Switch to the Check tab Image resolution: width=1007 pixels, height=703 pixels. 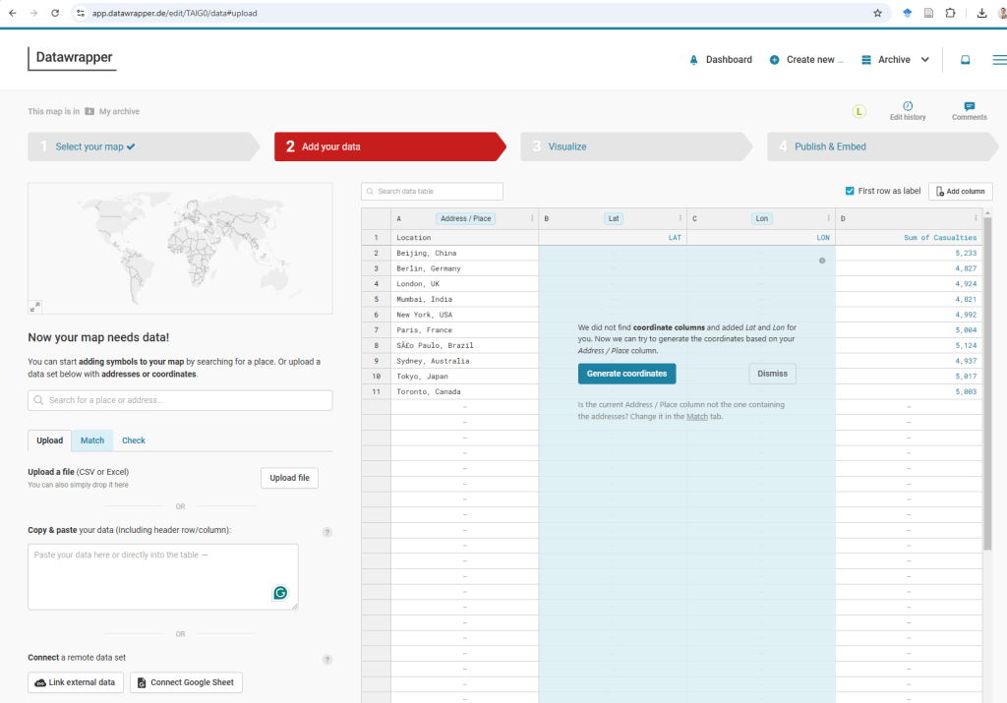pos(134,440)
